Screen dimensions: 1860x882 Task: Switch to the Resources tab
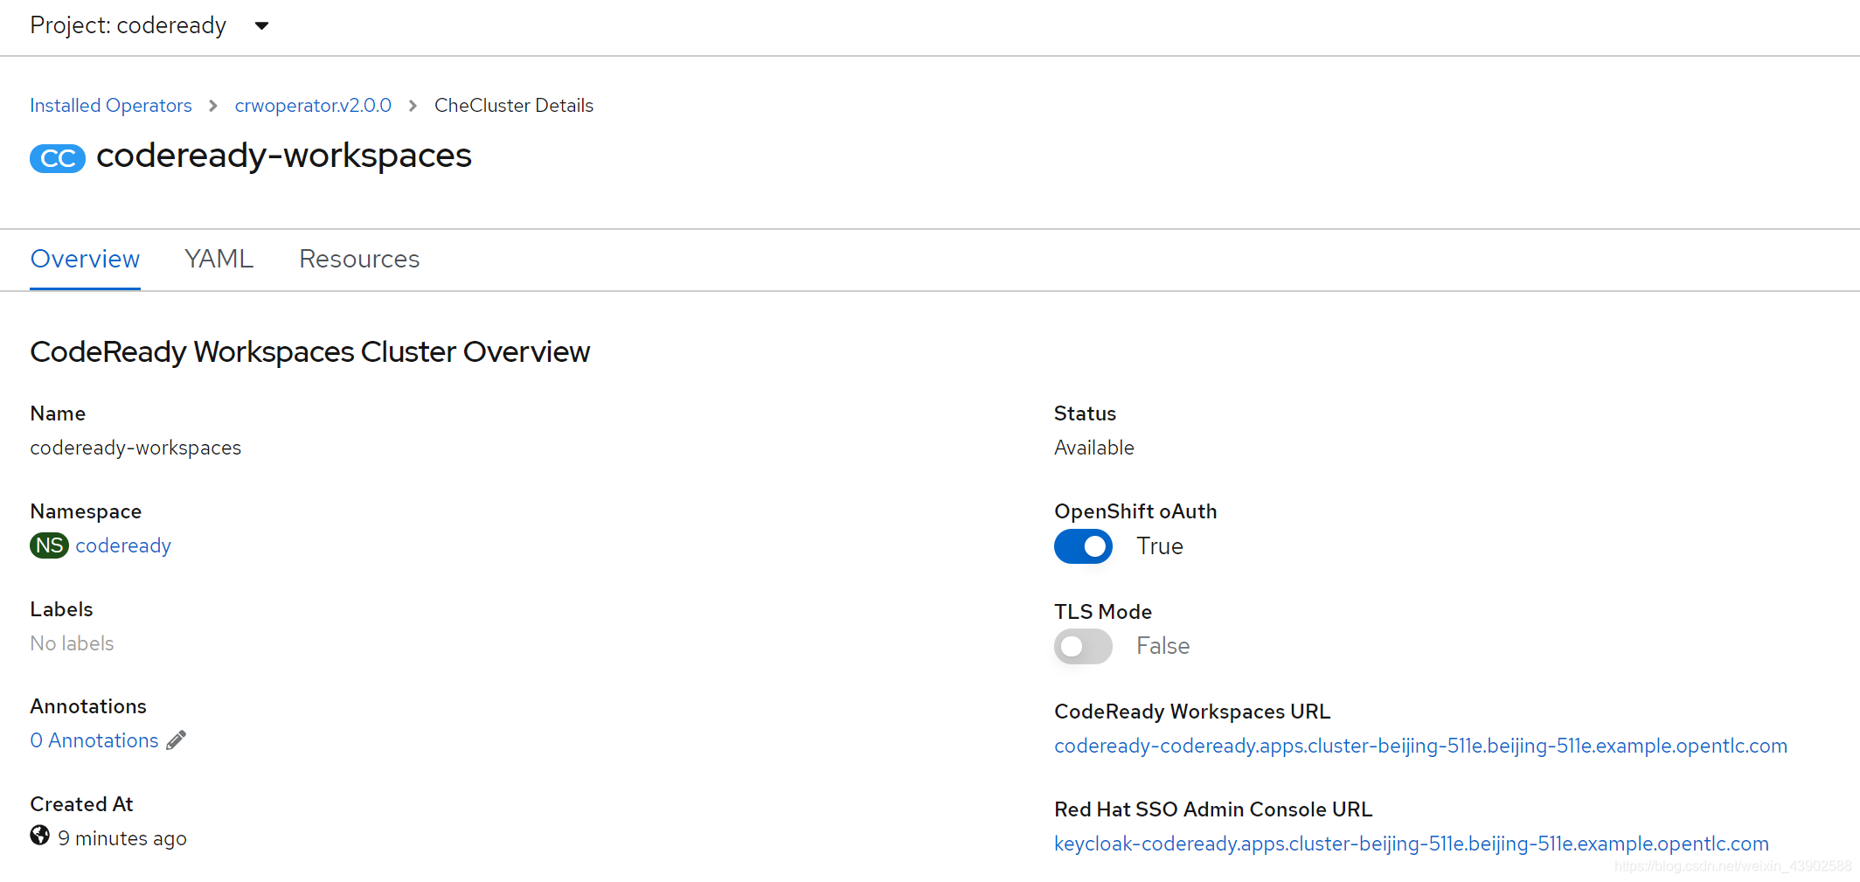359,259
